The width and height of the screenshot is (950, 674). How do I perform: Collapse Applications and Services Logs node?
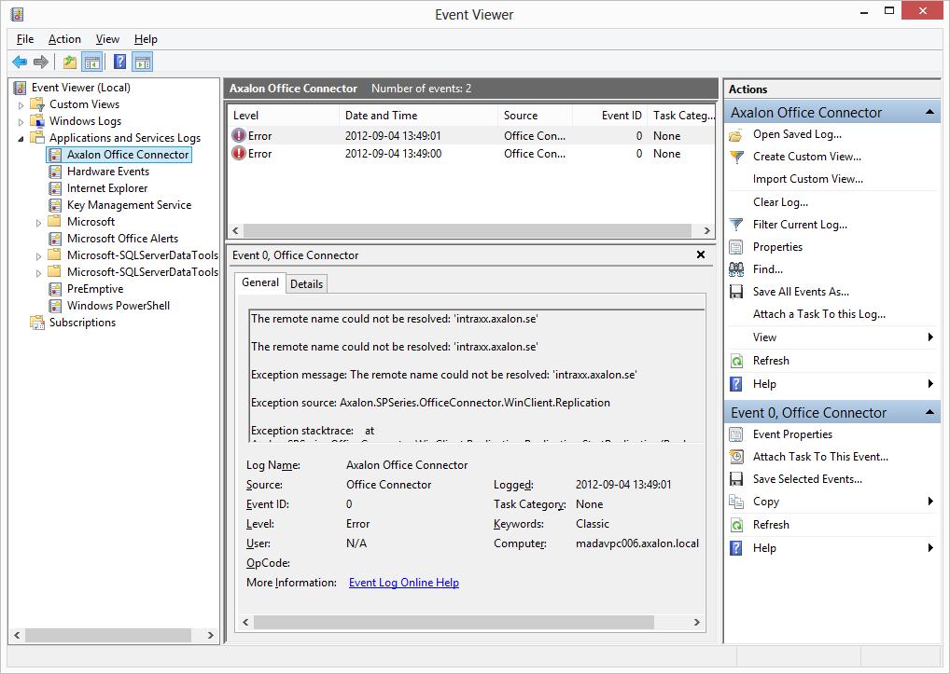(21, 139)
